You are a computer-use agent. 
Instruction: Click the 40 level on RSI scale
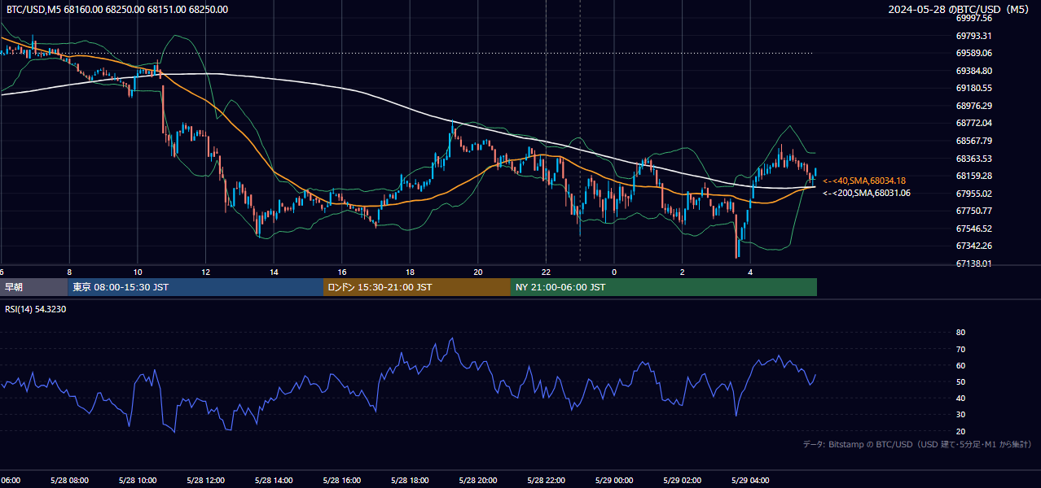960,398
